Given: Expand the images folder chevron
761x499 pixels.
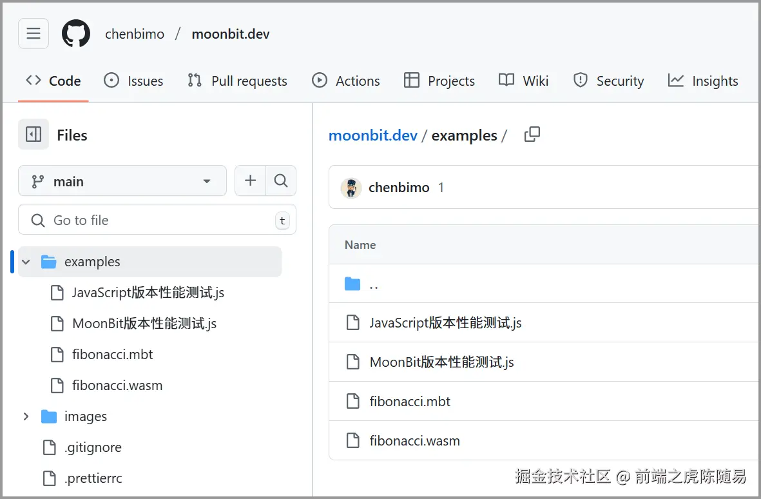Looking at the screenshot, I should pyautogui.click(x=26, y=416).
